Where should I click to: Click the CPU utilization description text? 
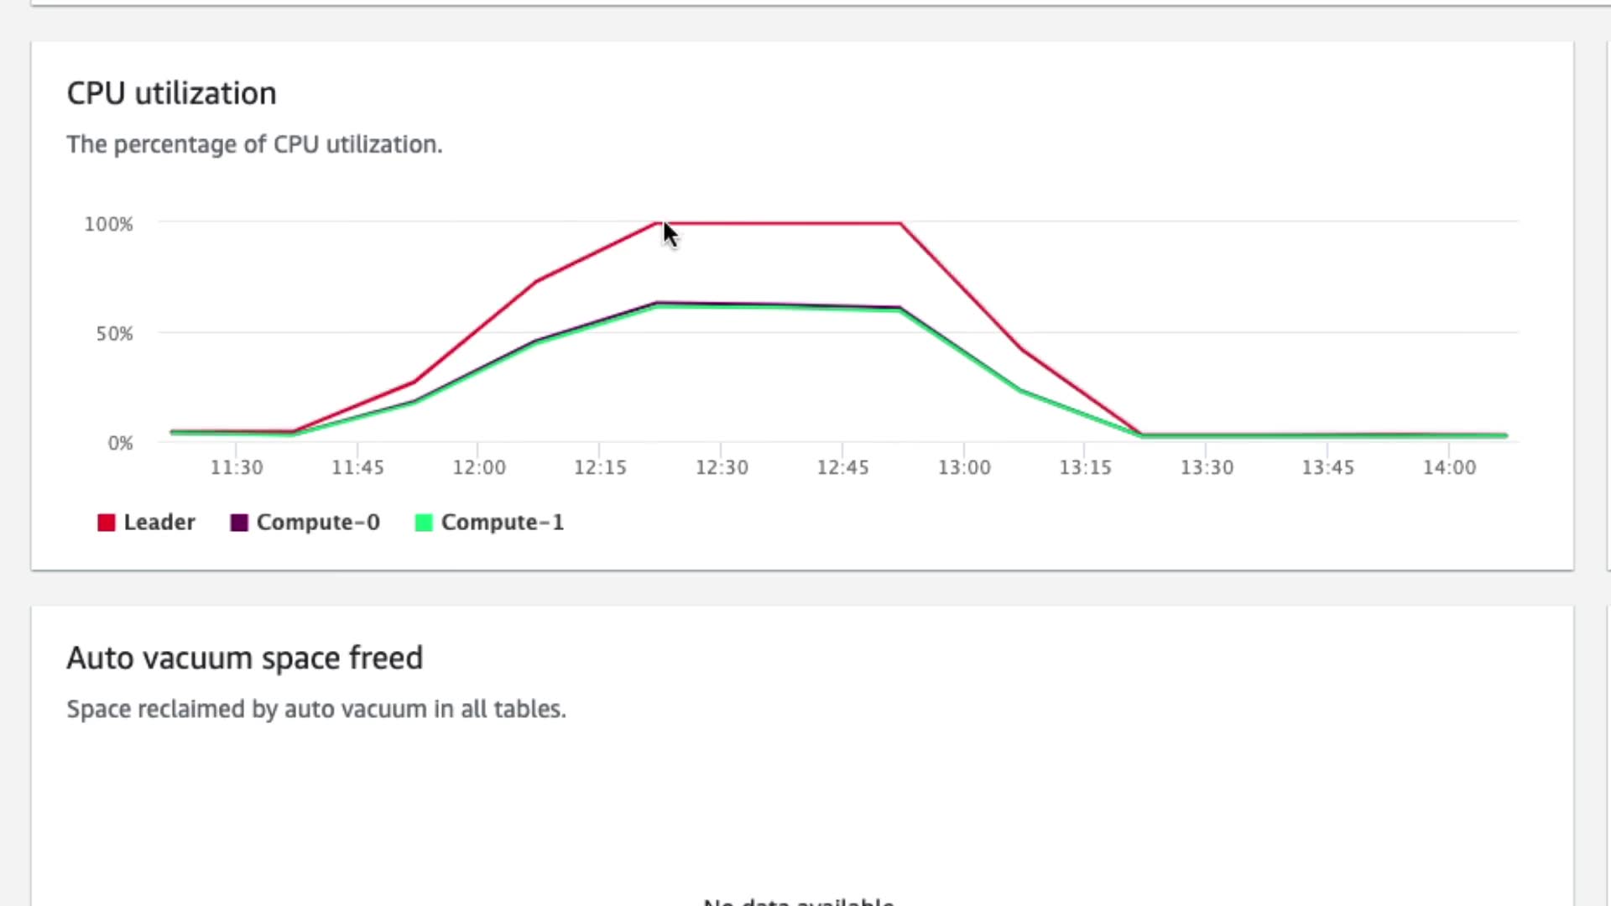pos(254,144)
